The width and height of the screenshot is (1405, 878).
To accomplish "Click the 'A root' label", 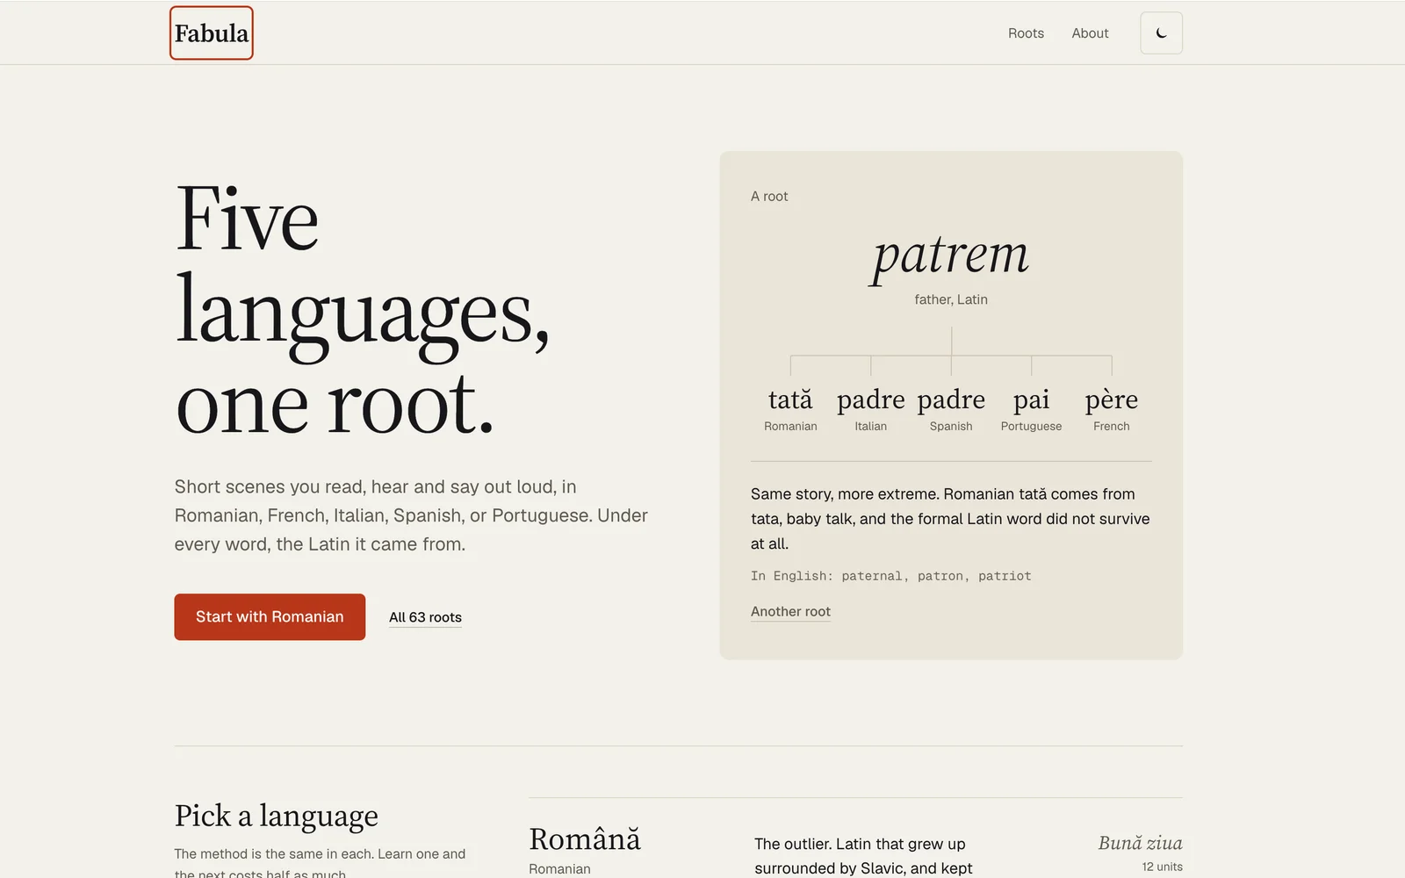I will pyautogui.click(x=769, y=197).
